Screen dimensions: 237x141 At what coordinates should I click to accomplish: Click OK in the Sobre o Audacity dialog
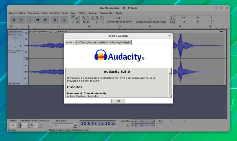point(118,101)
